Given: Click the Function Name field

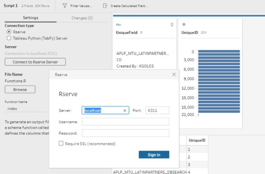Looking at the screenshot, I should 26,109.
